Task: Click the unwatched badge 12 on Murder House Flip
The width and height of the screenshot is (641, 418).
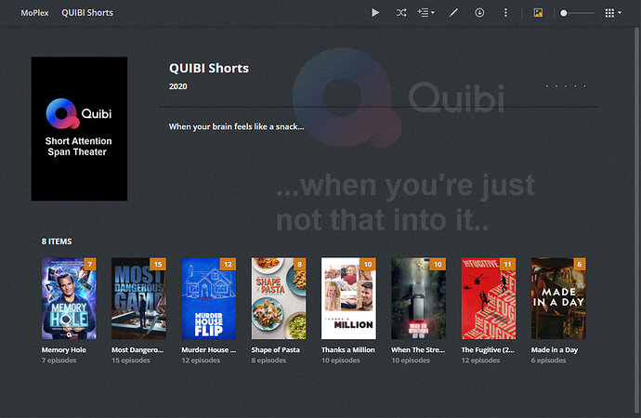Action: [229, 264]
